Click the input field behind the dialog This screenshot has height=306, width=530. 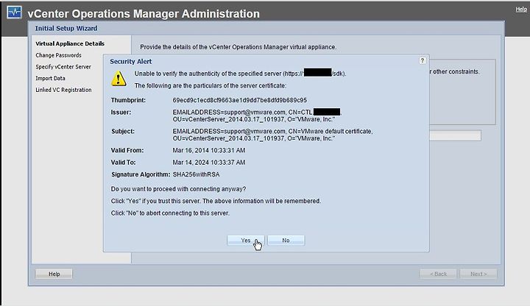pyautogui.click(x=455, y=135)
